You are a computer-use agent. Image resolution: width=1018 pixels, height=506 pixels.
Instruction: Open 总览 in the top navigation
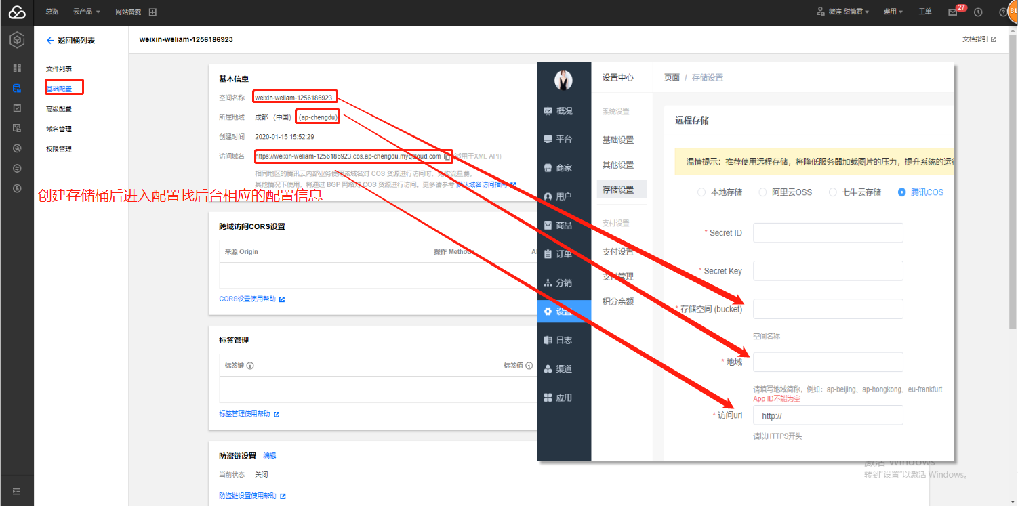click(x=52, y=12)
